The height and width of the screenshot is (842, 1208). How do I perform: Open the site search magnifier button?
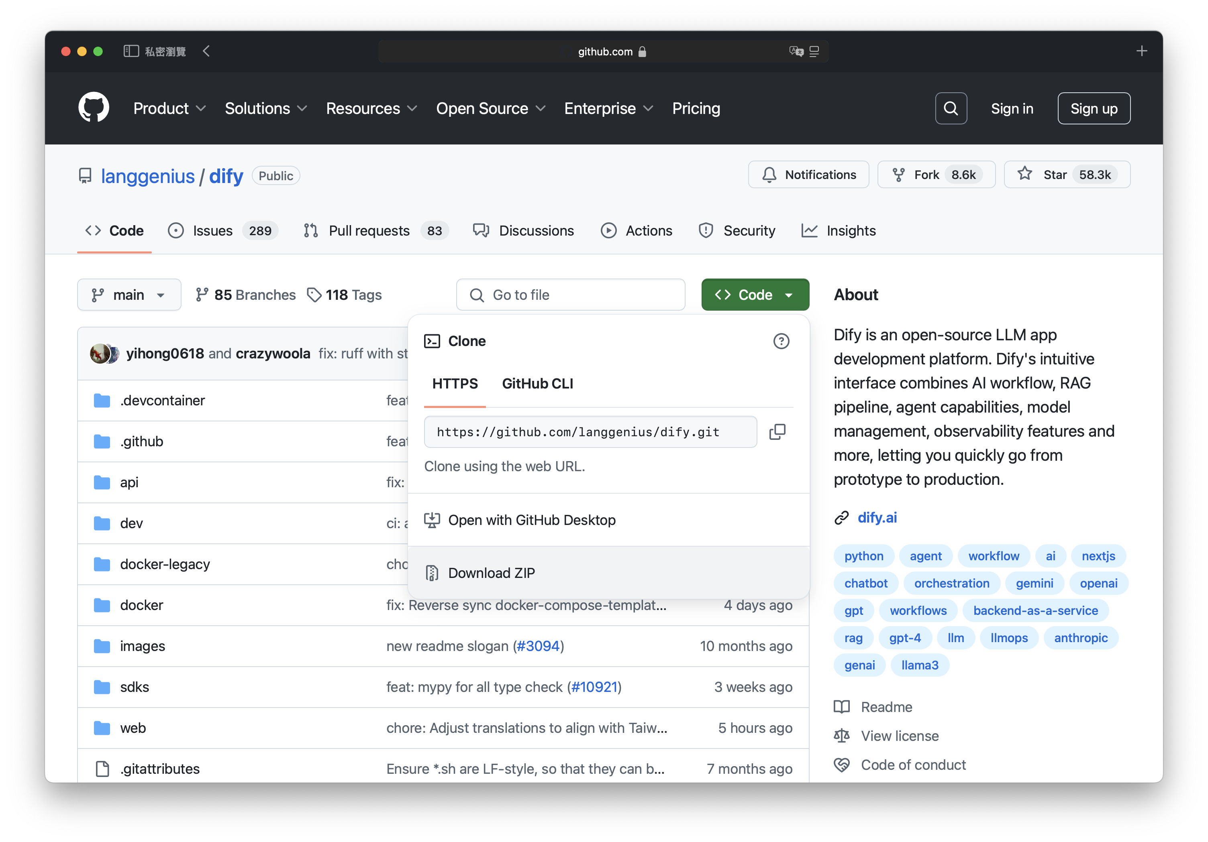(x=950, y=108)
